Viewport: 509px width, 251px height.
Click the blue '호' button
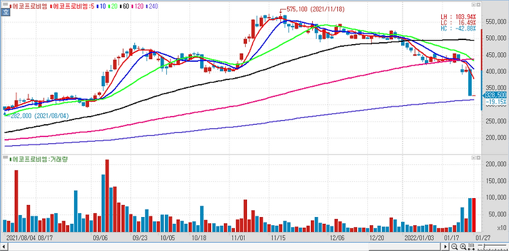tap(5, 12)
